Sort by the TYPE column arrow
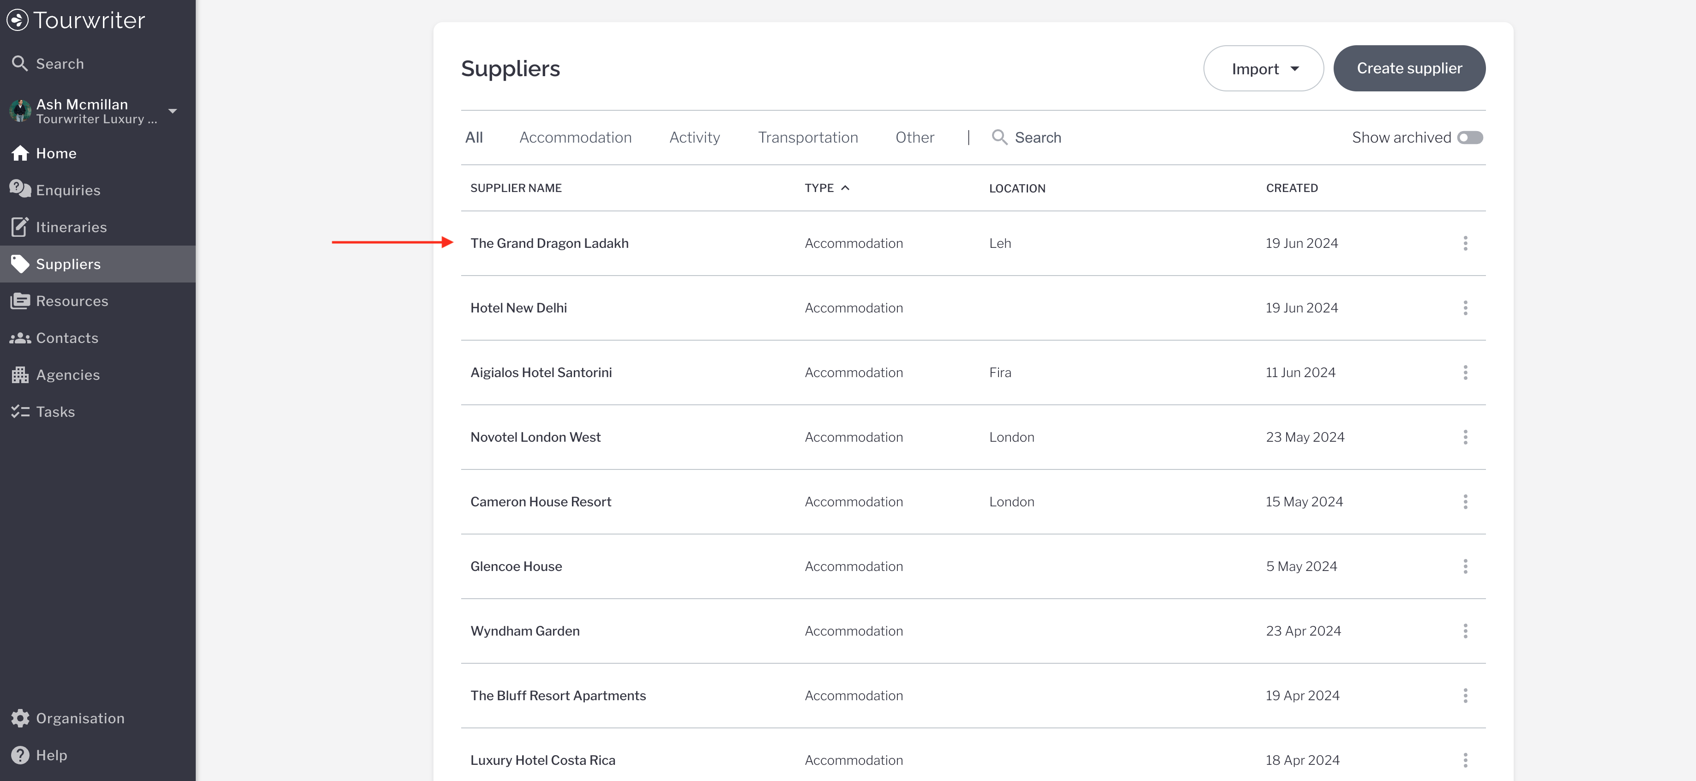The height and width of the screenshot is (781, 1696). [845, 188]
